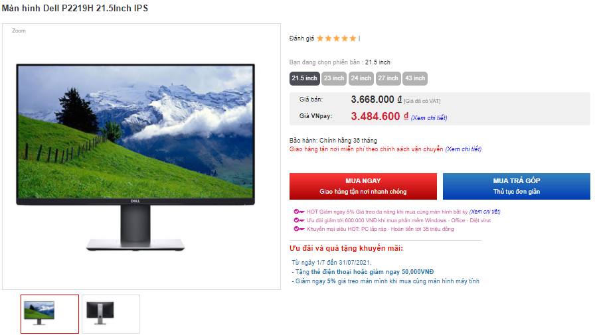Click the MUA NGAY buy button
595x335 pixels.
point(363,186)
